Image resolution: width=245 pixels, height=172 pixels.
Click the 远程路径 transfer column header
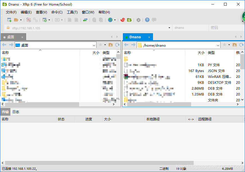220,119
